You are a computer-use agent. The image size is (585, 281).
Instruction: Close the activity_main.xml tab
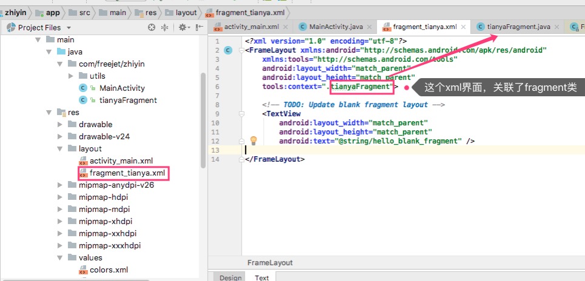[x=286, y=27]
